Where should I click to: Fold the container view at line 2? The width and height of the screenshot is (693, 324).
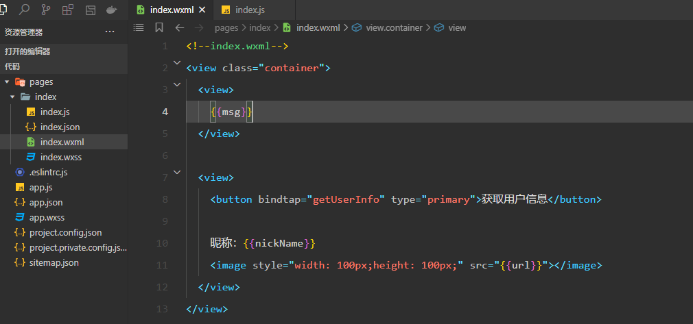tap(177, 64)
